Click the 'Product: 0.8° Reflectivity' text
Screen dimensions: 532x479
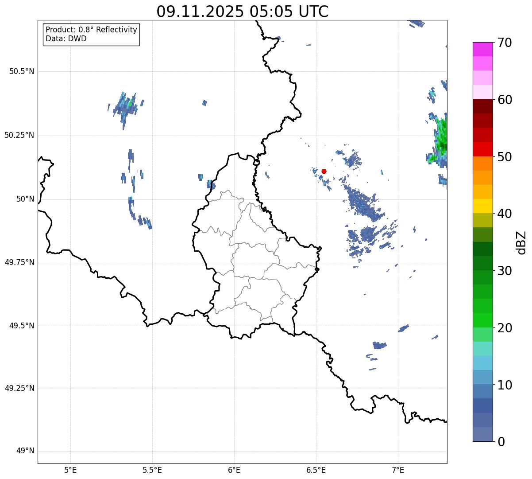[92, 30]
